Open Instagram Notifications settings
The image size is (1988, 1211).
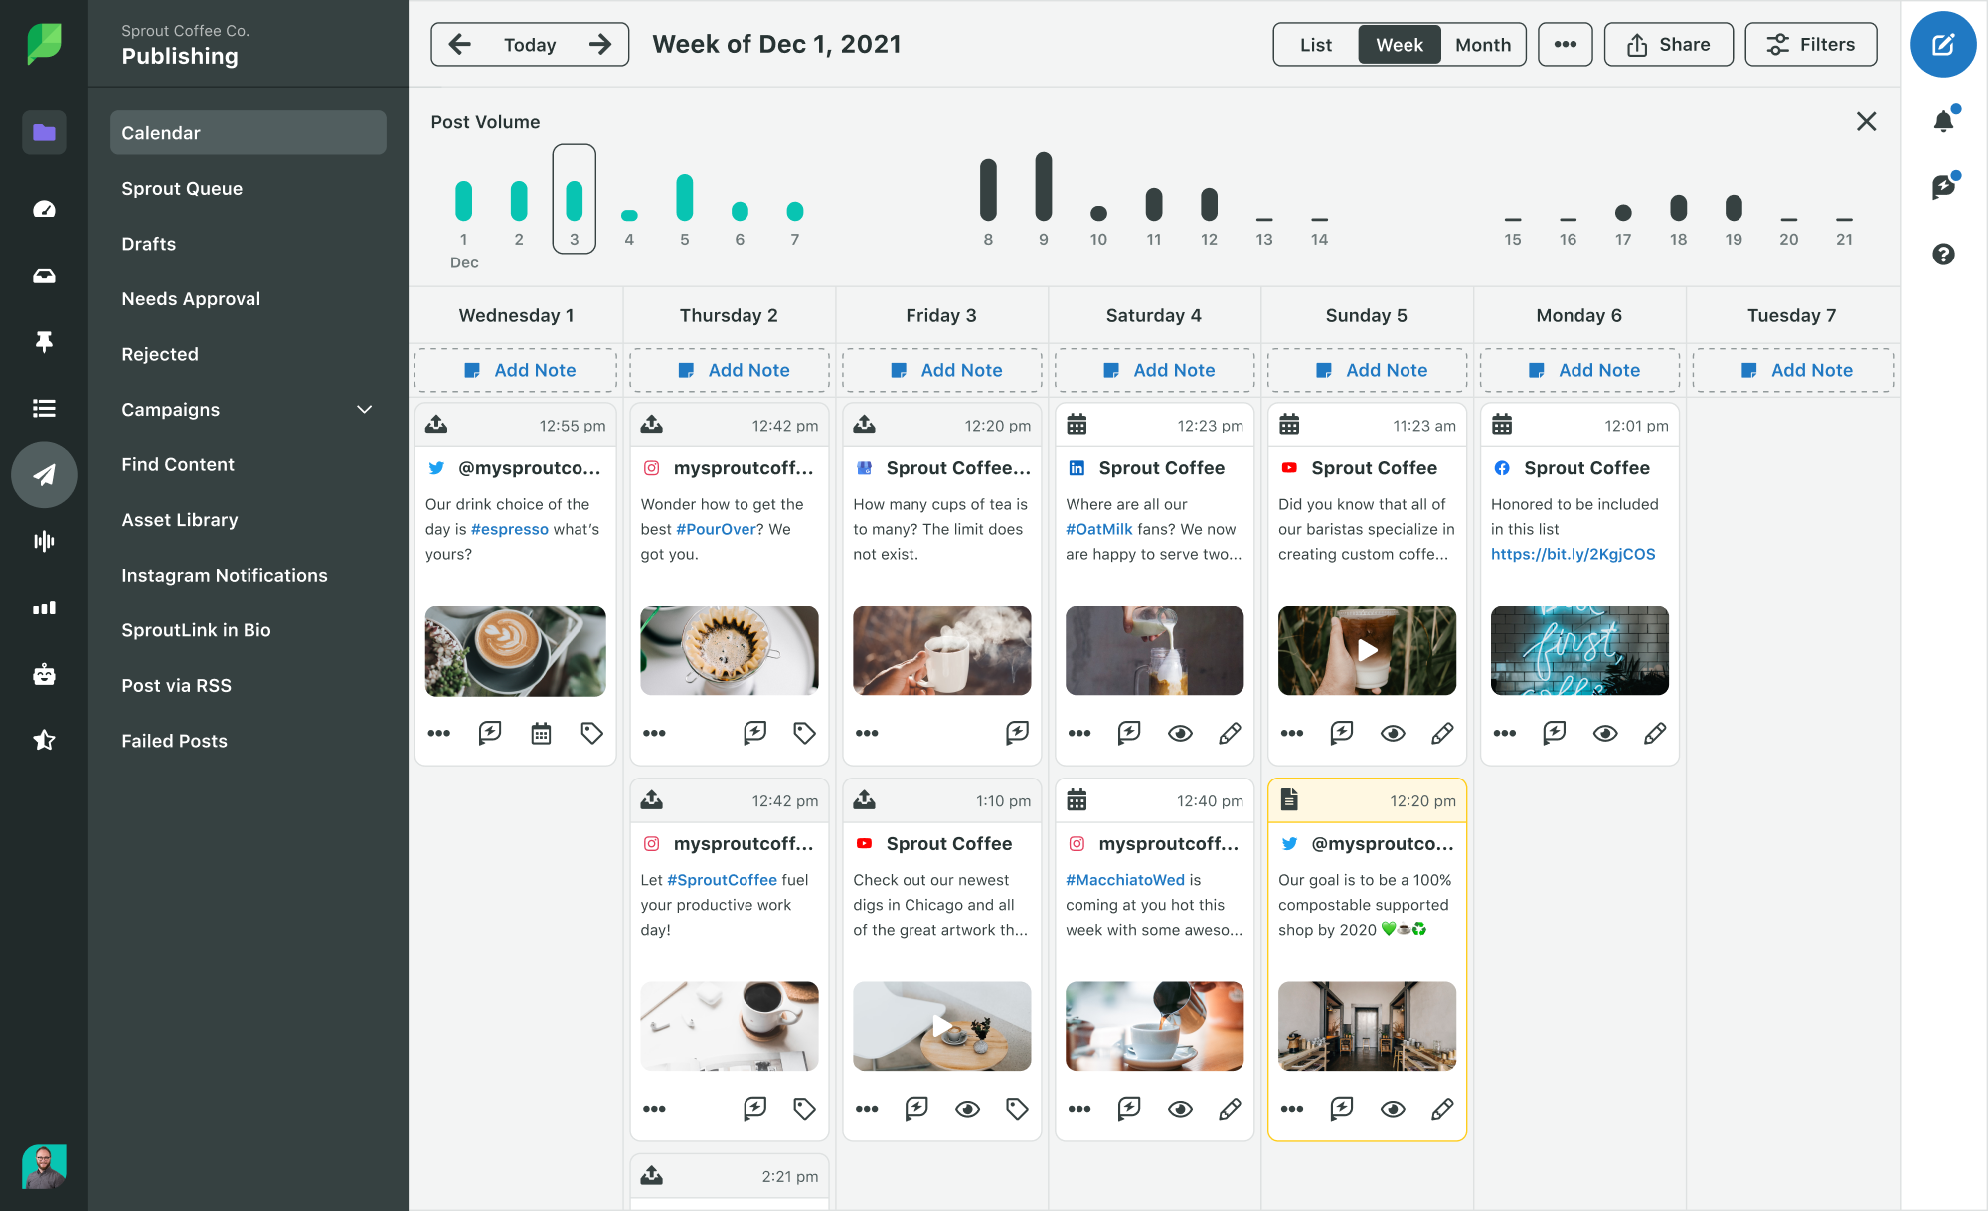225,575
